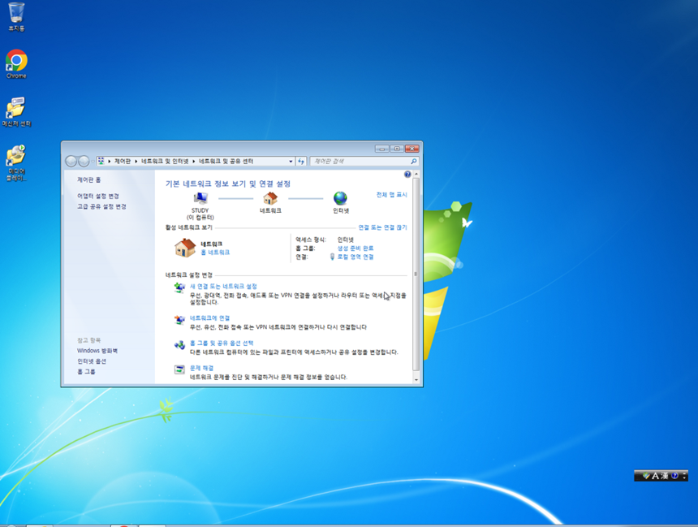Click the refresh button next to address bar
698x527 pixels.
301,162
